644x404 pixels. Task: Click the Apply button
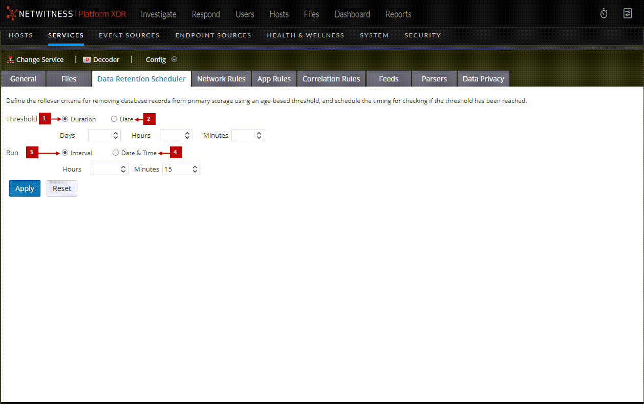(x=25, y=188)
